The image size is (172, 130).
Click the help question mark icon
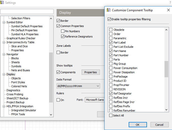[x=170, y=2]
